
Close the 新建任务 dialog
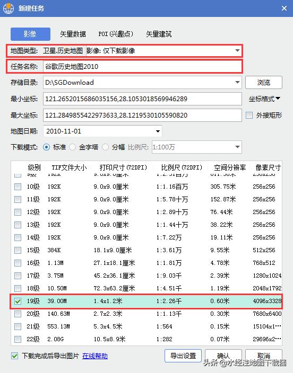(x=284, y=8)
